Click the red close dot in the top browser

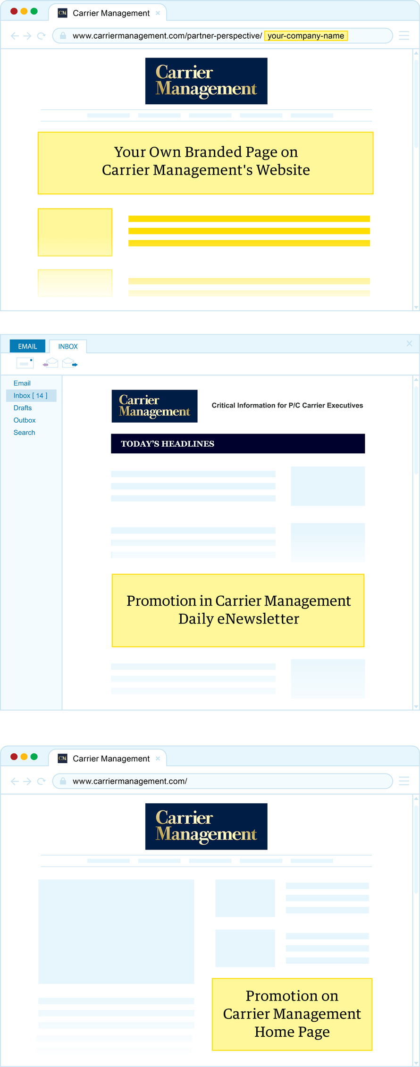coord(14,11)
